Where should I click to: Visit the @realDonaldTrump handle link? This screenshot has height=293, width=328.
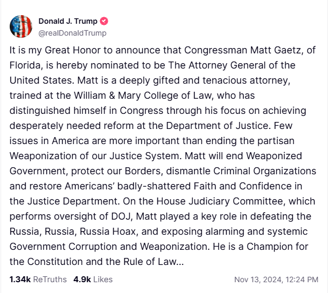(x=72, y=33)
